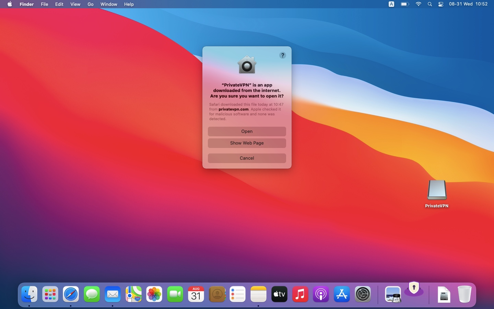Open the File menu
494x309 pixels.
tap(44, 4)
